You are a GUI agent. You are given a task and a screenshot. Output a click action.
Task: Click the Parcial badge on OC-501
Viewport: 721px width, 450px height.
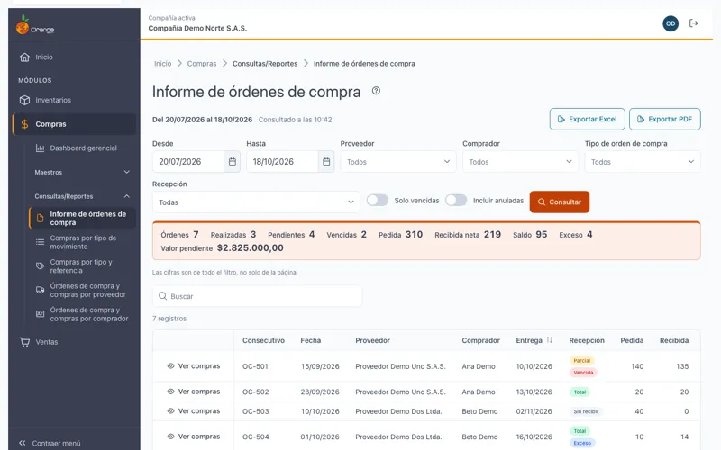(581, 361)
